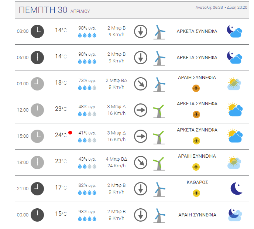Screen dimensions: 254x229
Task: Click the sun and cloud icon at 12:00
Action: (235, 110)
